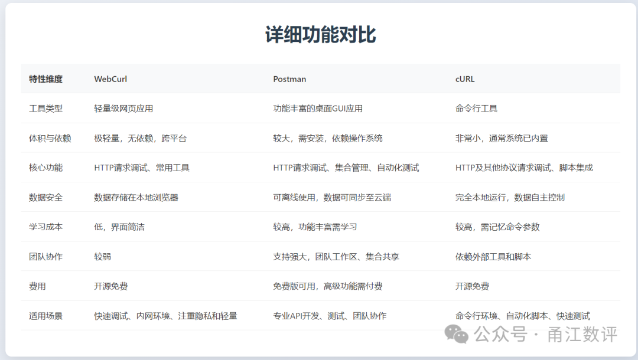Click the 费用 row label
The image size is (638, 360).
(x=37, y=286)
